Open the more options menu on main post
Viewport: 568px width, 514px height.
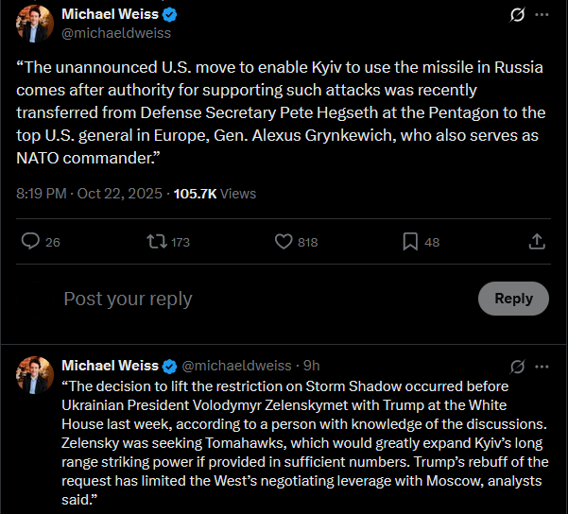tap(542, 15)
